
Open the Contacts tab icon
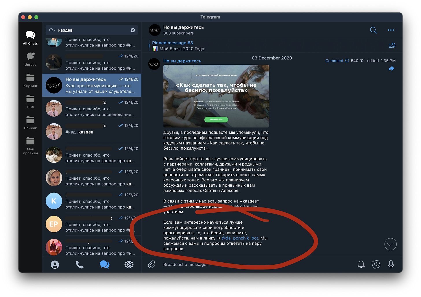click(55, 264)
